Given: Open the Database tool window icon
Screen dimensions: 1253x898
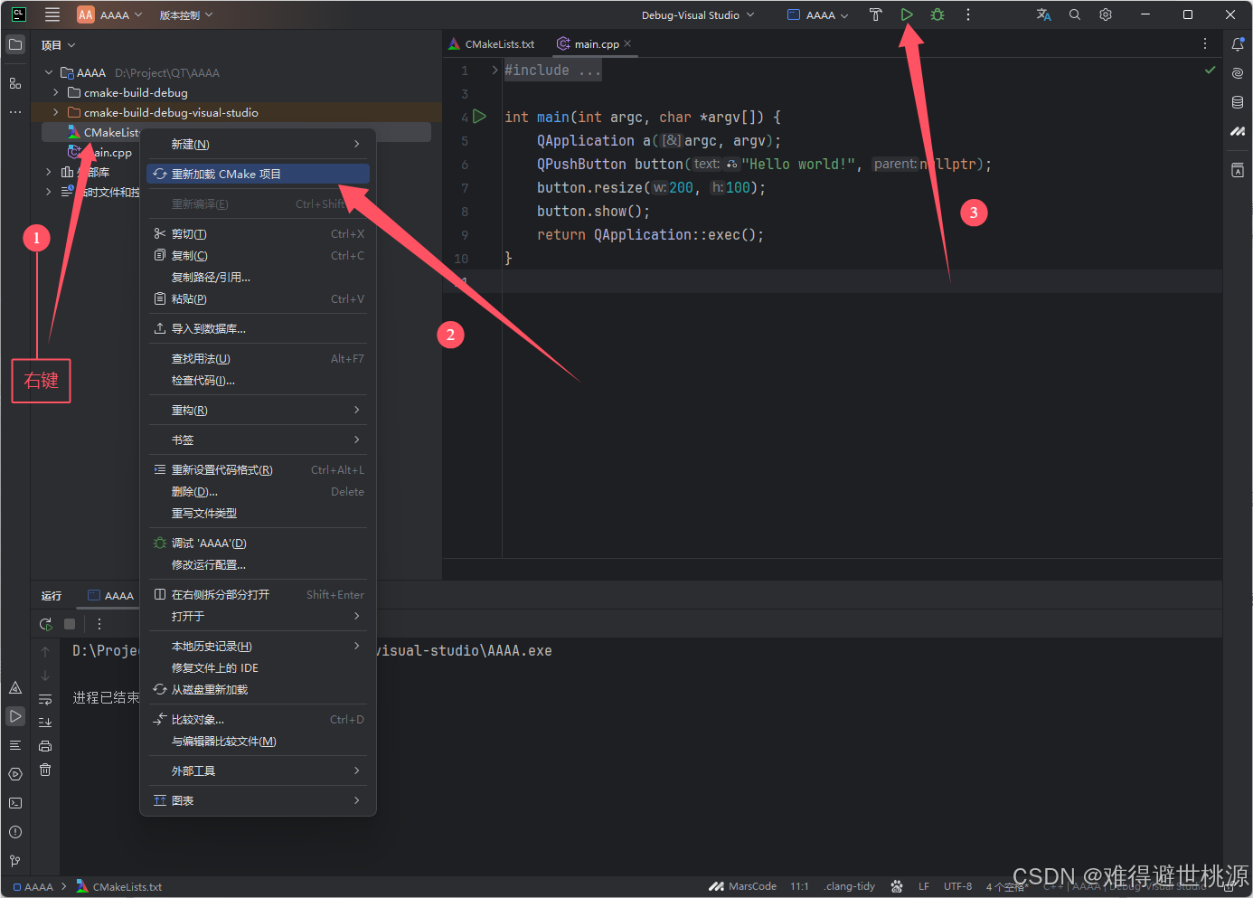Looking at the screenshot, I should (x=1238, y=102).
